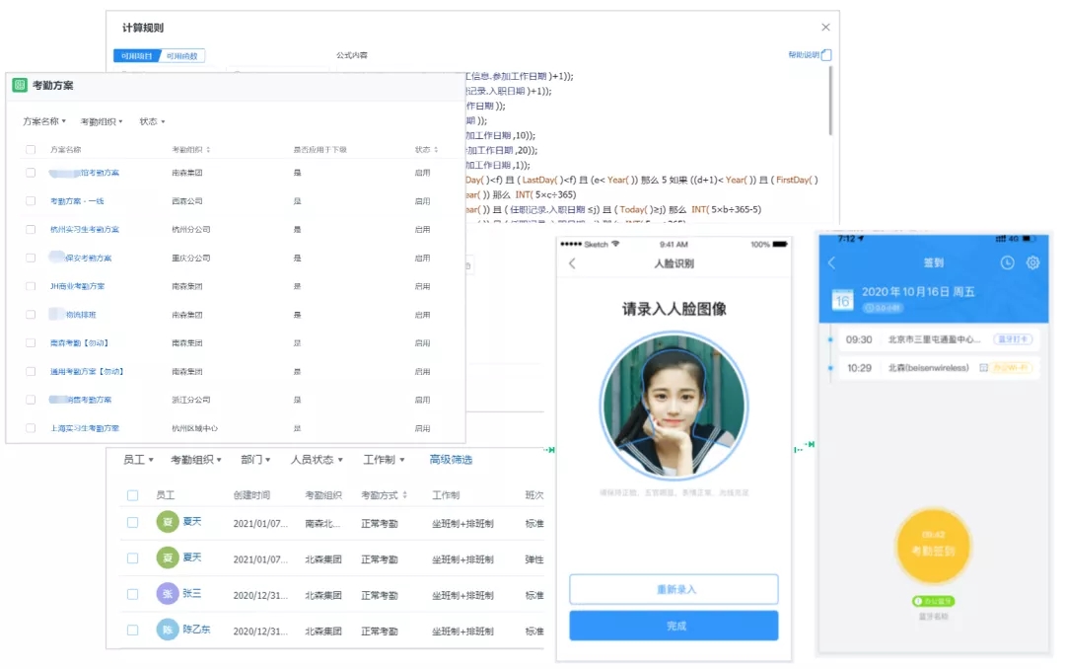Go back from 人脸识别 screen

click(572, 263)
